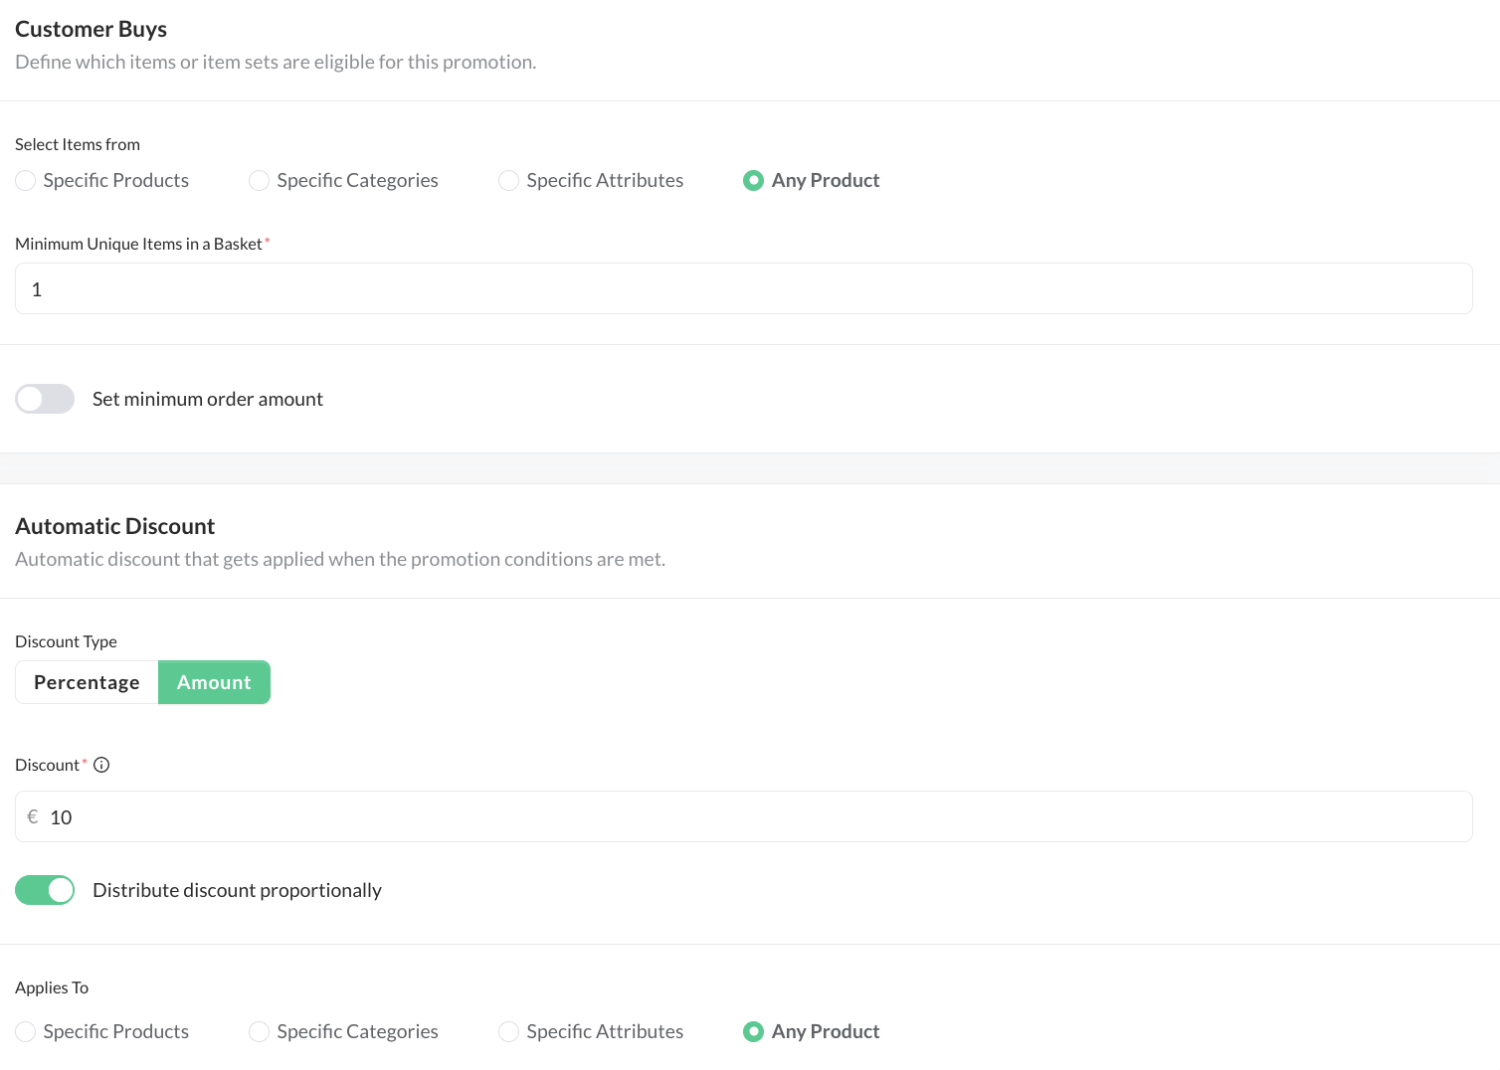Enable the Set minimum order amount switch
This screenshot has height=1070, width=1500.
pyautogui.click(x=45, y=399)
